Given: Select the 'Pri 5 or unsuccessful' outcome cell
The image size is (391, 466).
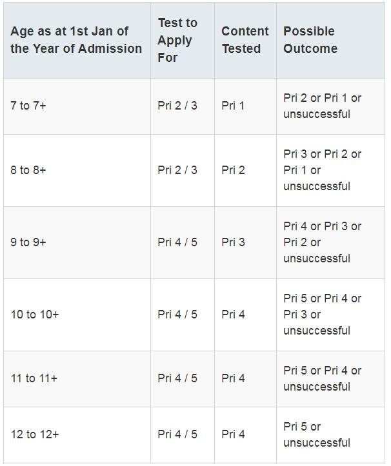Looking at the screenshot, I should point(317,434).
